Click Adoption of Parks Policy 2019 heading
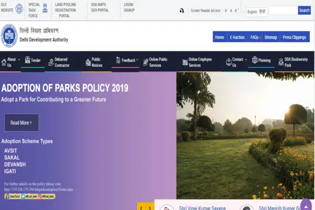 coord(65,88)
